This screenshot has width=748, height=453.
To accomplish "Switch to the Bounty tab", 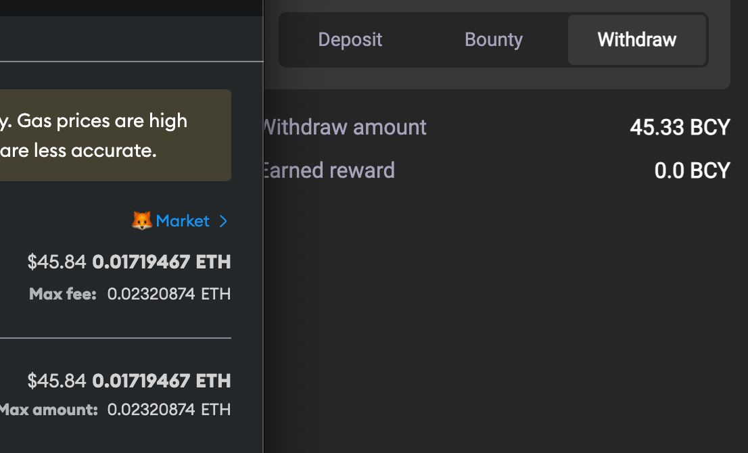I will (x=493, y=40).
